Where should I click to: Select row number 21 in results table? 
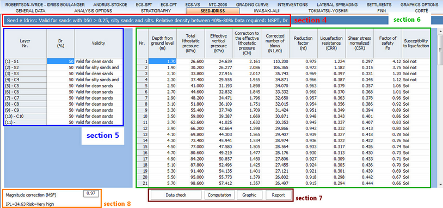pyautogui.click(x=143, y=183)
